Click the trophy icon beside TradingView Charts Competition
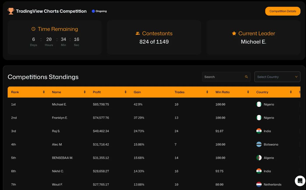 (11, 11)
